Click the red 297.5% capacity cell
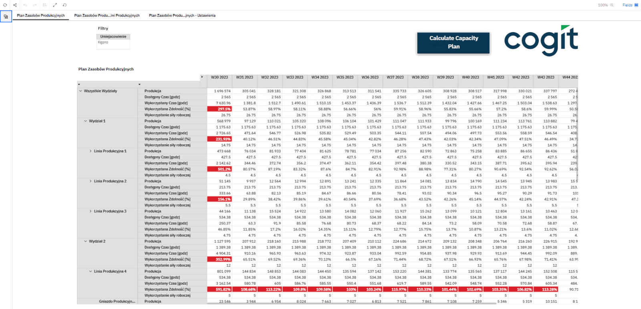The image size is (641, 309). [220, 109]
